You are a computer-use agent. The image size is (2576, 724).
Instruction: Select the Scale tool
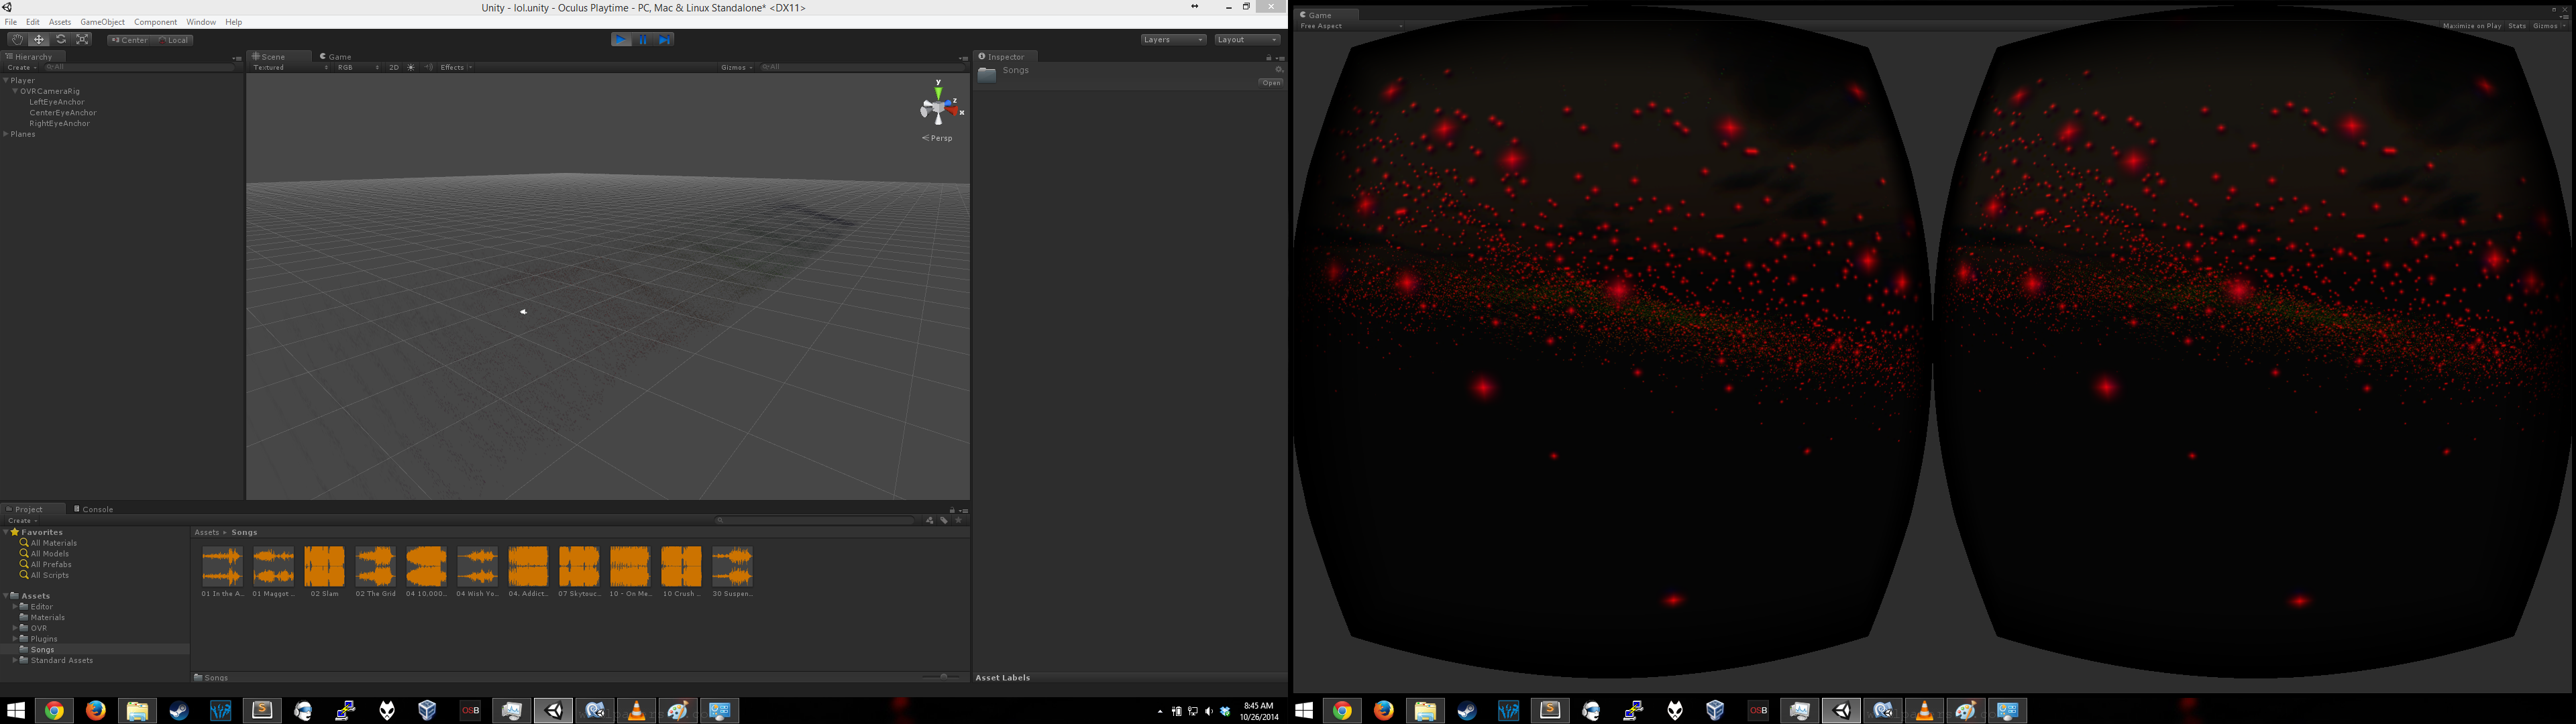tap(83, 40)
